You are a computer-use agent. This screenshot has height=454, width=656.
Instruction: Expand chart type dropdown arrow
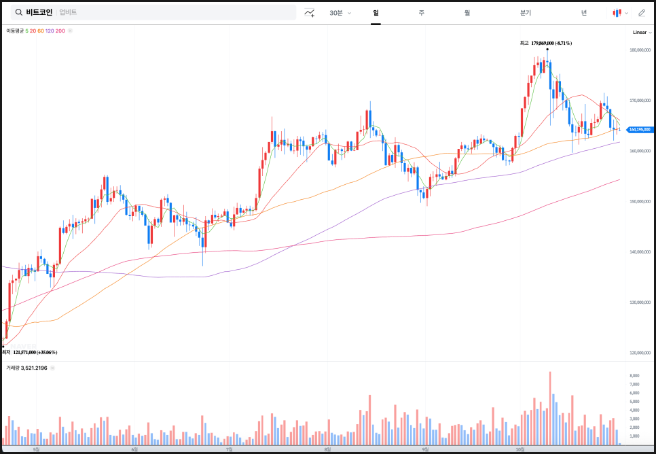pyautogui.click(x=626, y=12)
